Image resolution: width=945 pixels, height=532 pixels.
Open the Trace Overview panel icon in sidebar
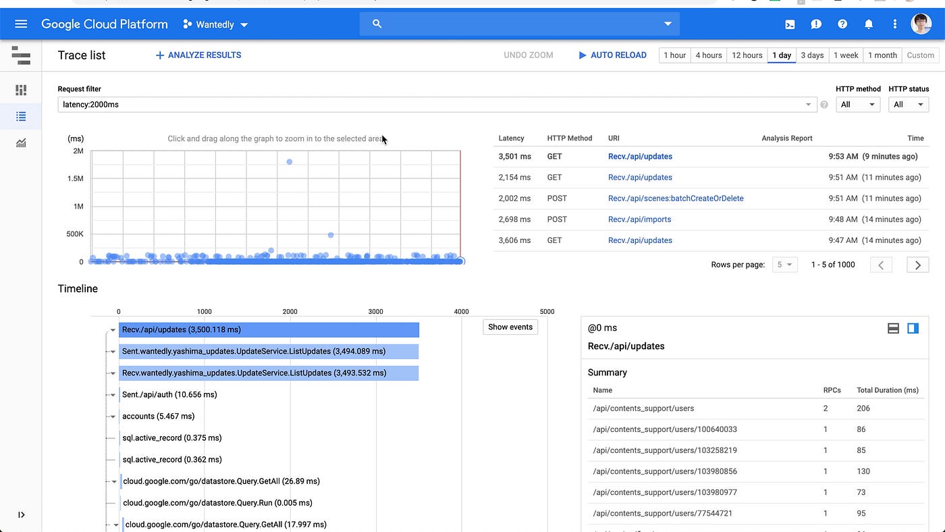click(x=20, y=89)
